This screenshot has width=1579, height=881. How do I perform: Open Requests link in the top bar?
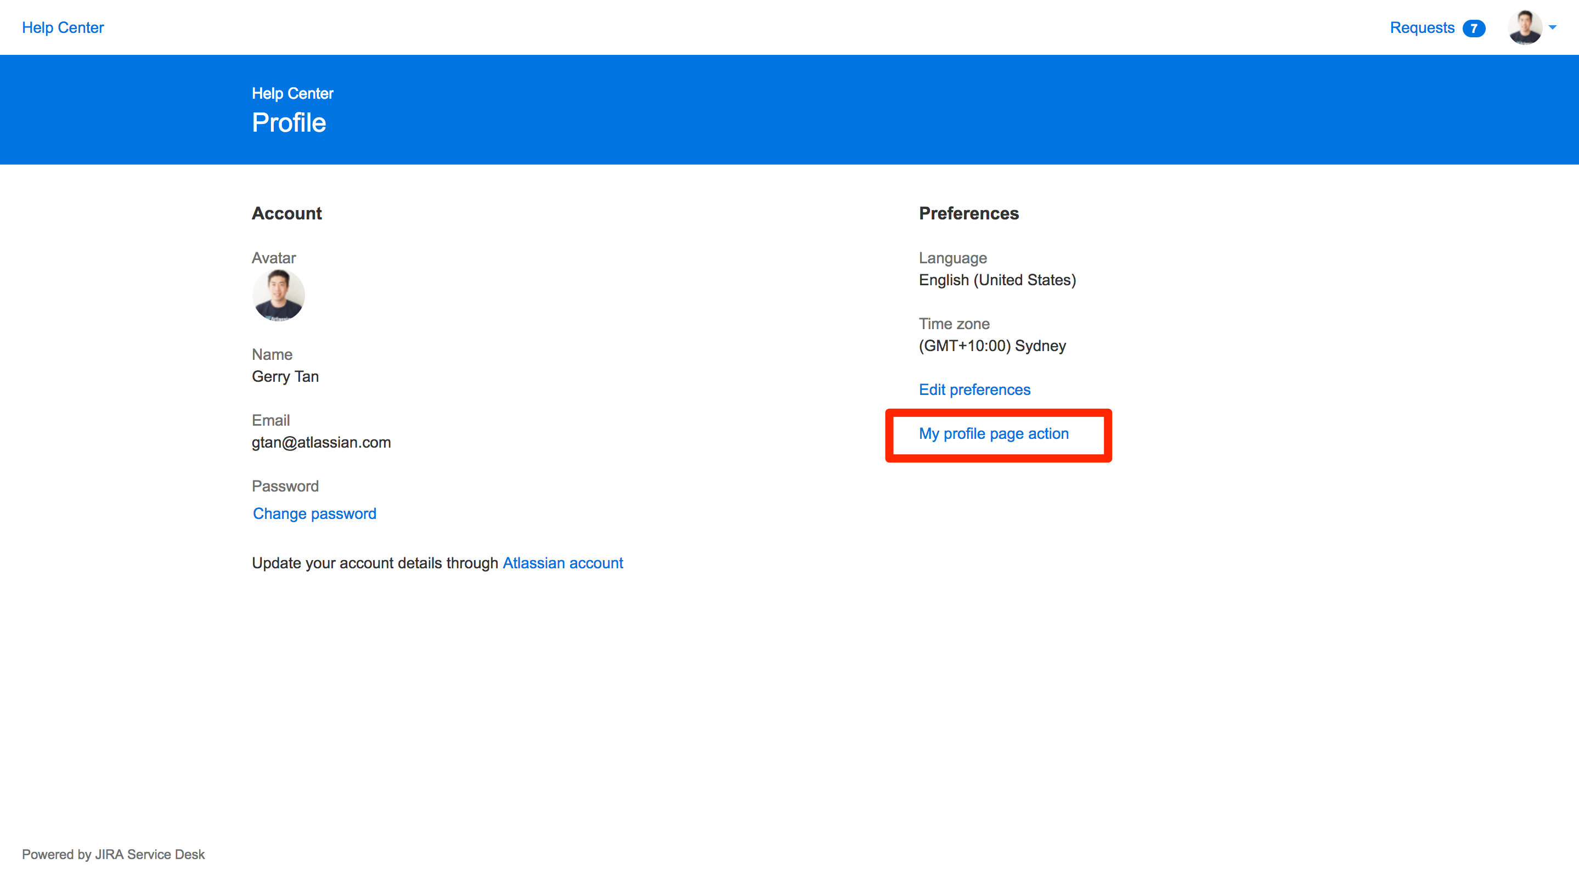[1422, 27]
